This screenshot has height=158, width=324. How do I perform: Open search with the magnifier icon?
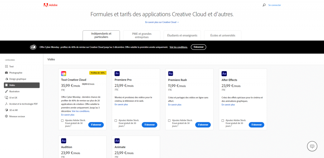coord(264,5)
